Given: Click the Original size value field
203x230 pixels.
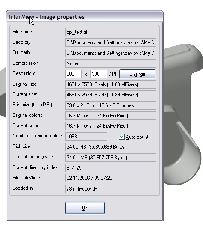Looking at the screenshot, I should click(110, 84).
